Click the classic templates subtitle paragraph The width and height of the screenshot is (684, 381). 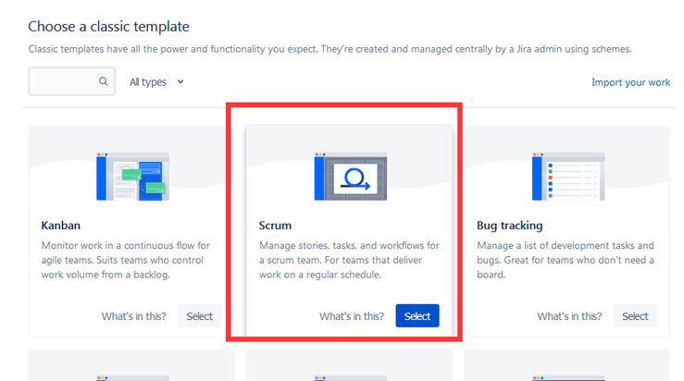tap(330, 49)
